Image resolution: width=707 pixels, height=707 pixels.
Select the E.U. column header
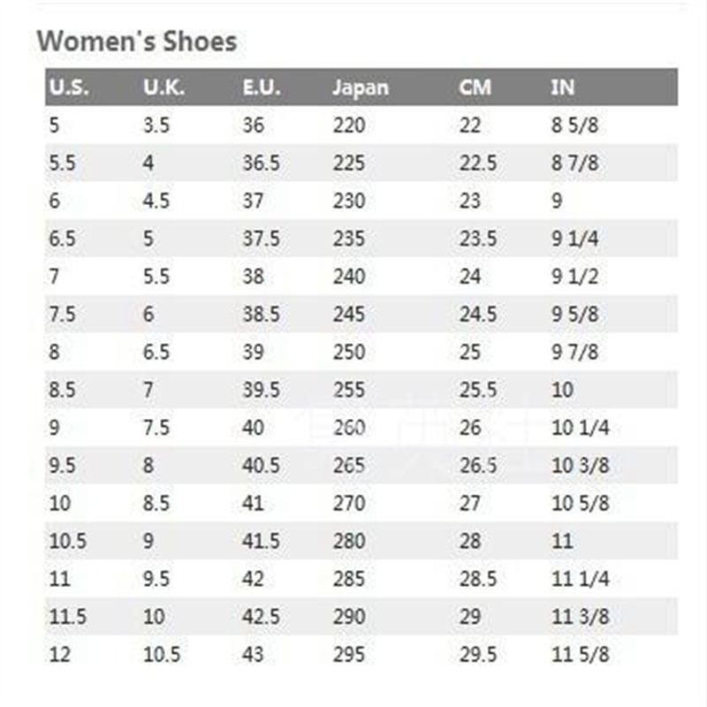click(x=262, y=87)
